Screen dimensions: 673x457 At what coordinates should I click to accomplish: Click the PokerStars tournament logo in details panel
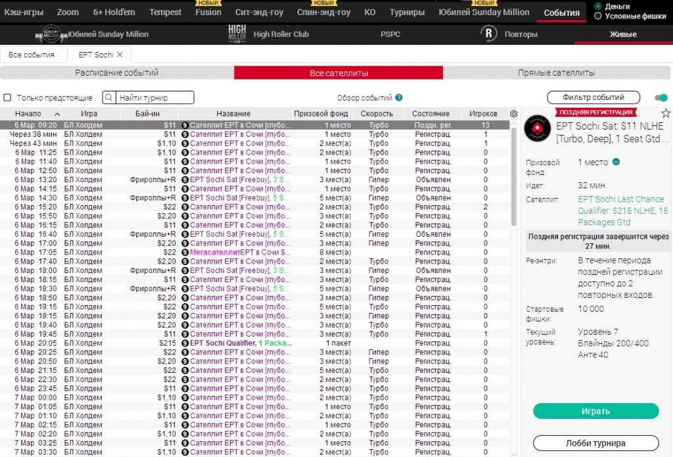tap(537, 128)
